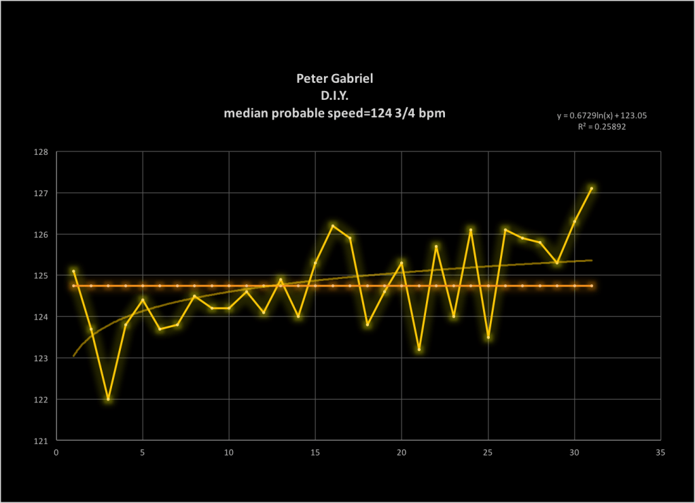Click the first data point of the yellow series
695x503 pixels.
point(73,271)
